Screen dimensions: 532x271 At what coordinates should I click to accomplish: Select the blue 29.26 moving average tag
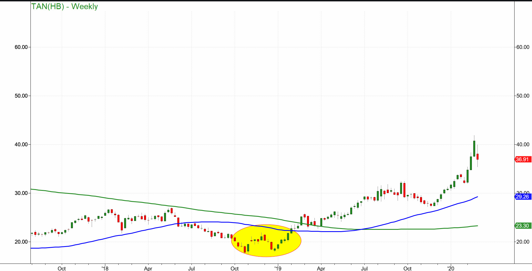coord(523,197)
